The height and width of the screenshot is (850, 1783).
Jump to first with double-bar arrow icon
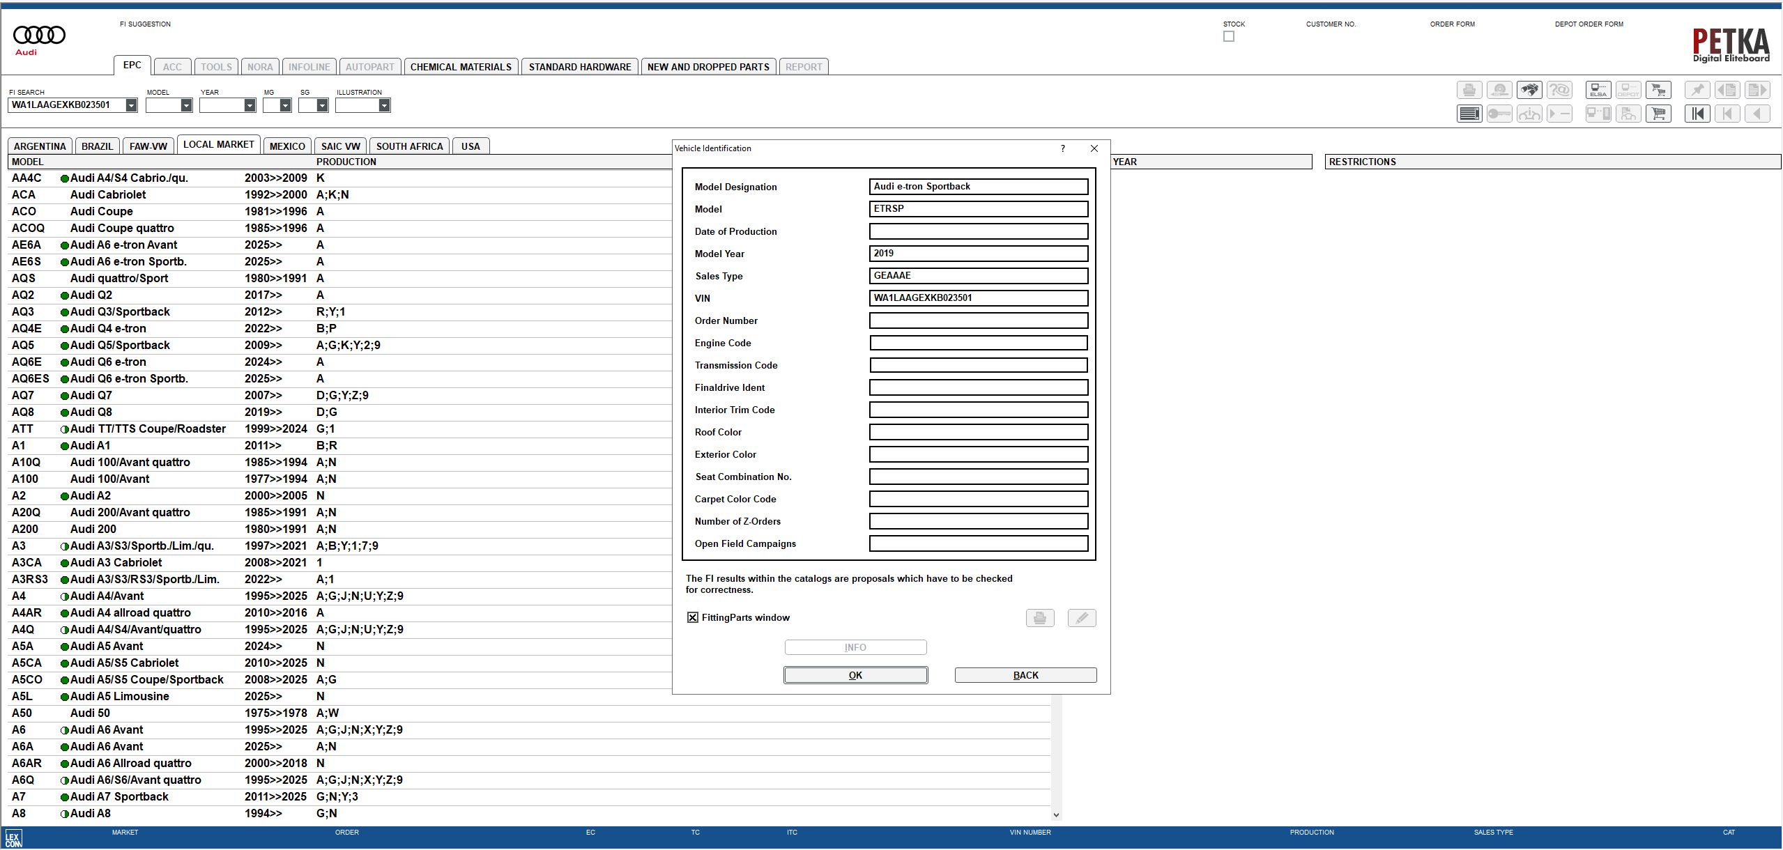(x=1697, y=114)
